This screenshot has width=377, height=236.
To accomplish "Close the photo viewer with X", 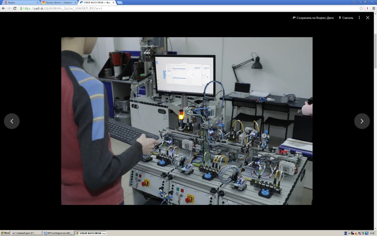I will (368, 18).
